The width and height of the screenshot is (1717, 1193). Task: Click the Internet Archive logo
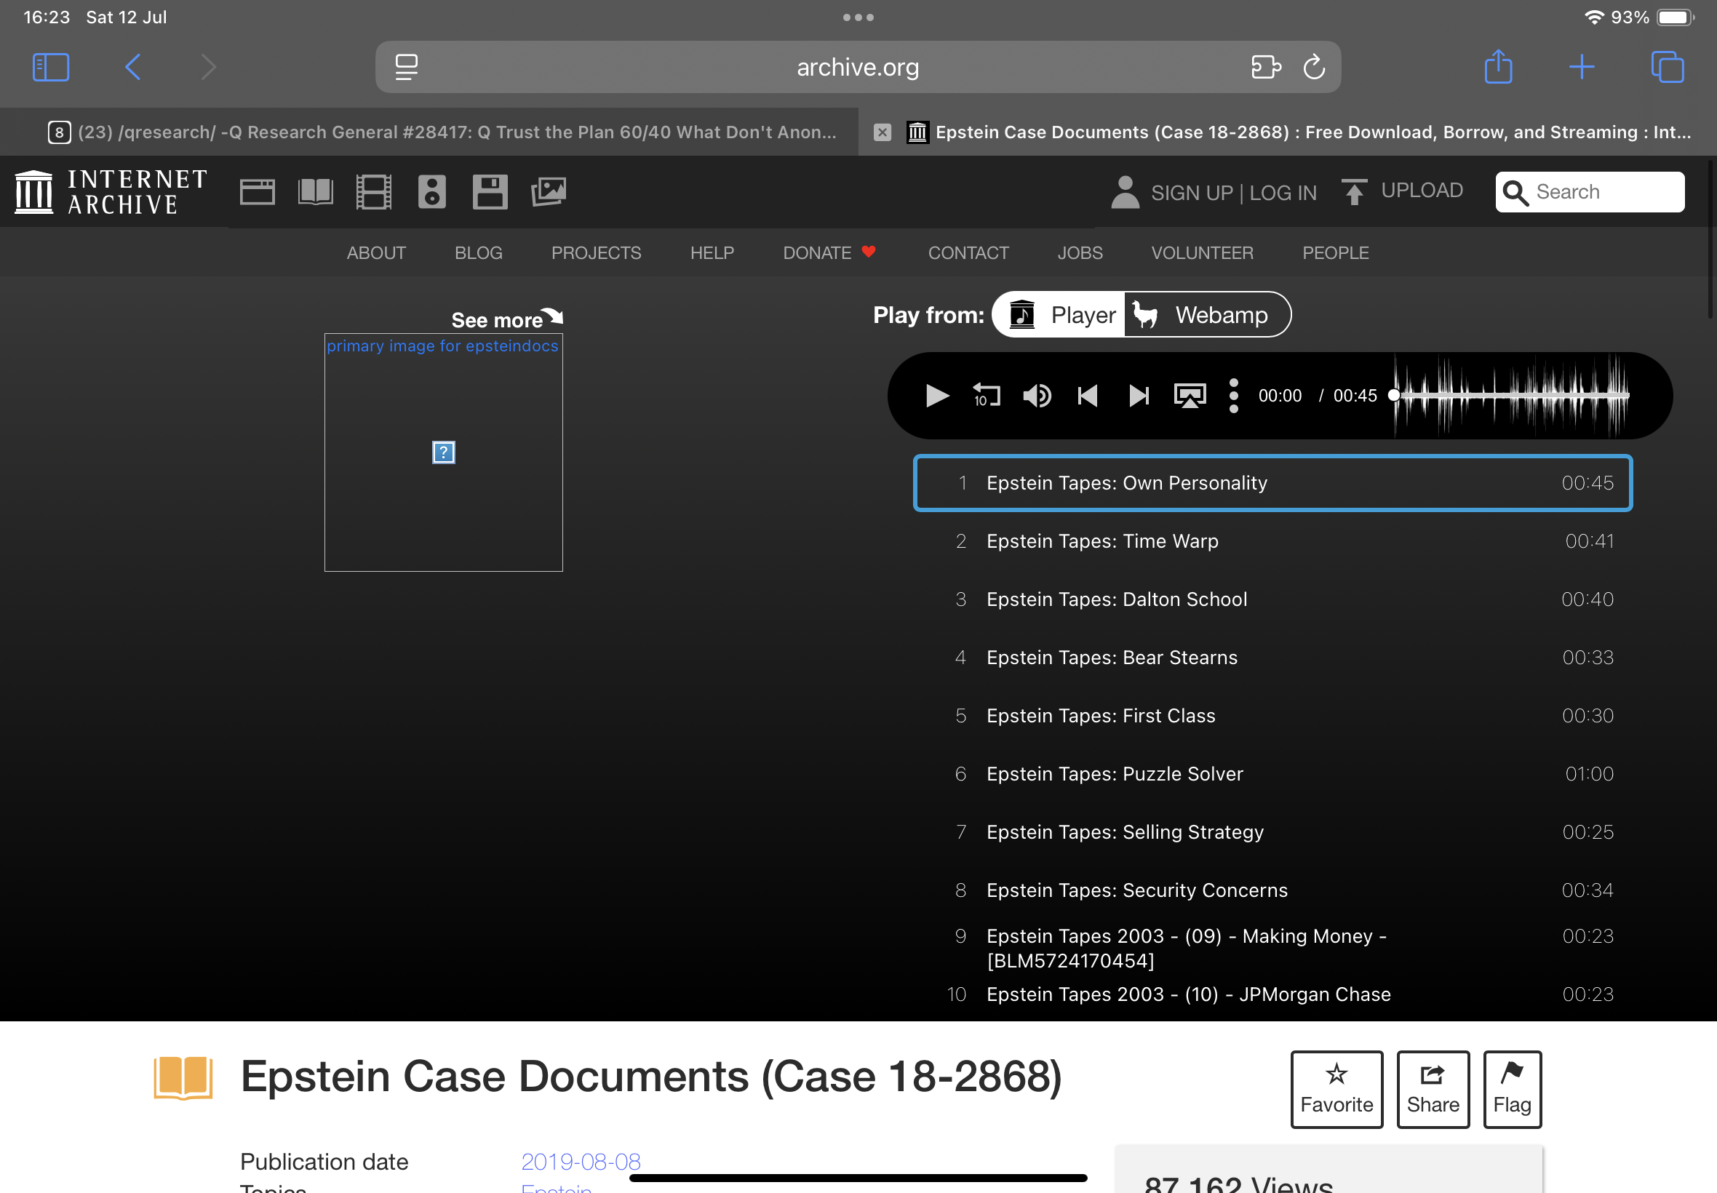(x=111, y=191)
